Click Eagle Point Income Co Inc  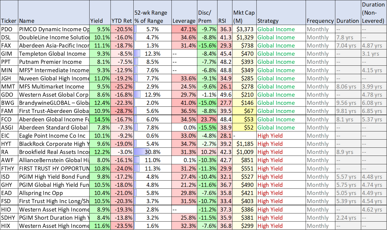click(54, 136)
